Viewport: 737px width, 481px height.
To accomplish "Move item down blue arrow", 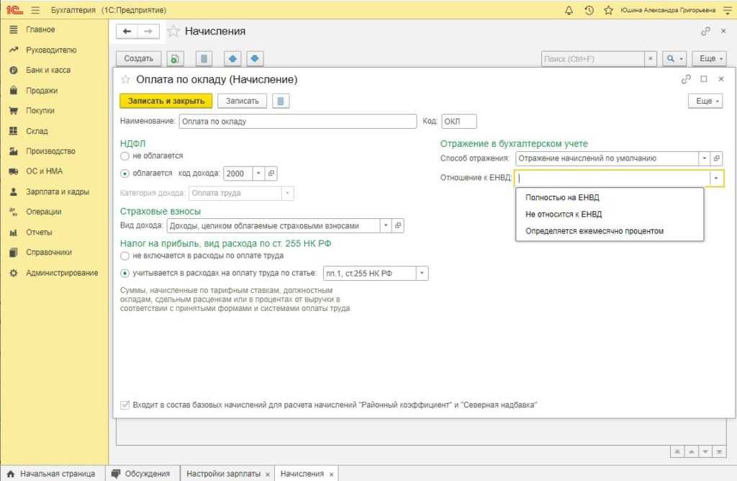I will [x=255, y=59].
